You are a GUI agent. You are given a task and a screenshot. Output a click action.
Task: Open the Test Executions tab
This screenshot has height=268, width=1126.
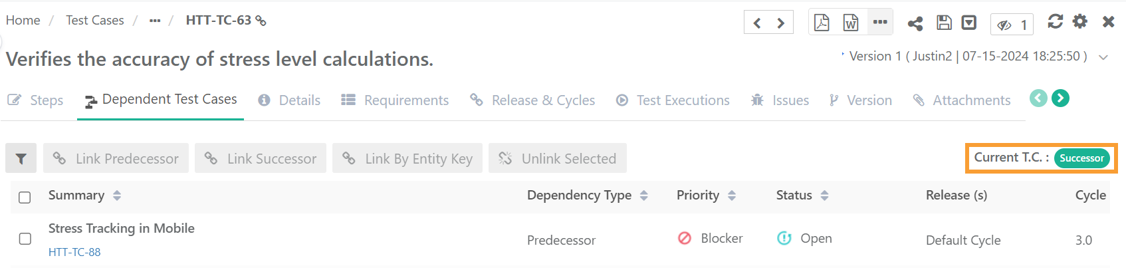(673, 100)
